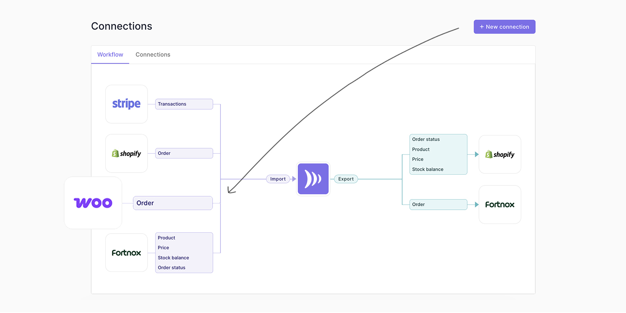Select the Stripe Transactions data box
The height and width of the screenshot is (313, 626).
184,104
